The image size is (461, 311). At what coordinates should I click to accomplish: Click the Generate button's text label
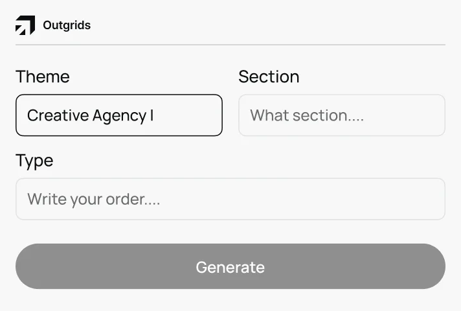tap(230, 267)
